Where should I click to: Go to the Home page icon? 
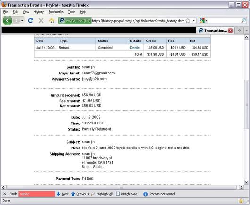coord(51,21)
